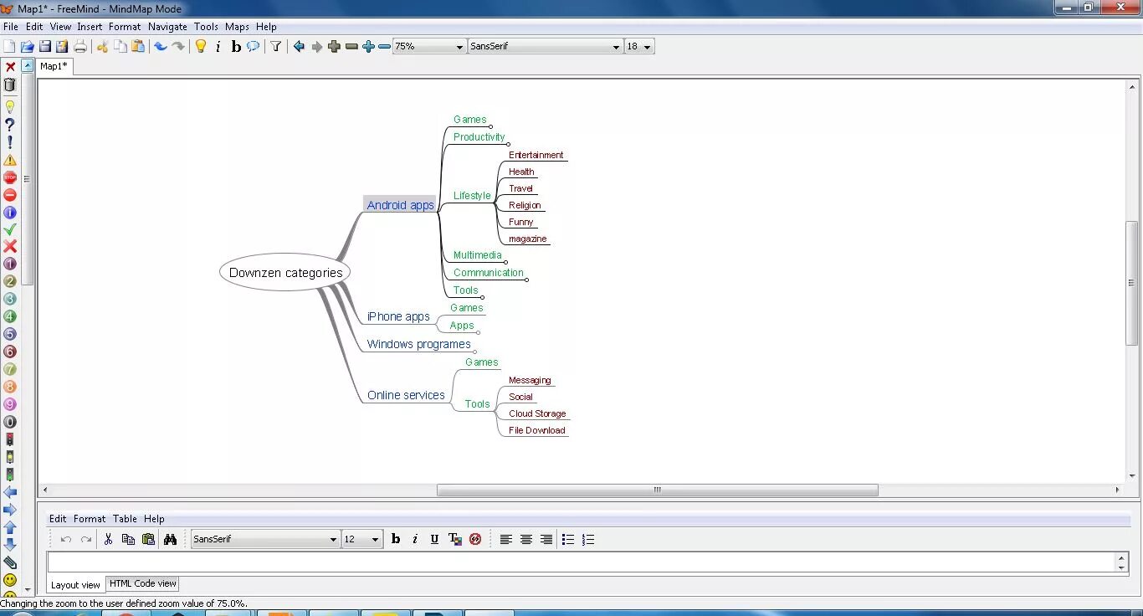Open the Maps menu

pos(237,27)
